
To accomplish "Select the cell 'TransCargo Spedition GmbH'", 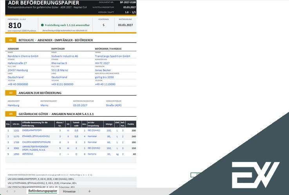I will pos(112,56).
